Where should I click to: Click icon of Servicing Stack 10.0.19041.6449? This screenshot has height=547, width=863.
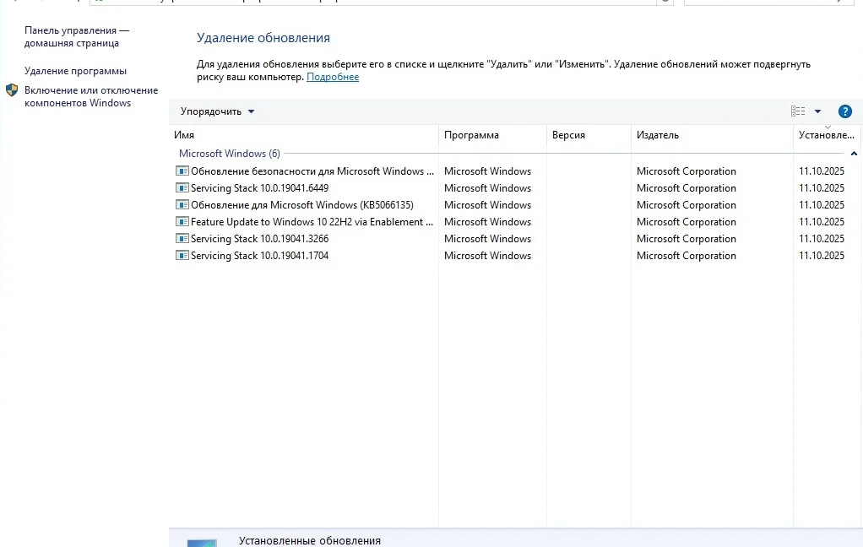click(x=182, y=188)
